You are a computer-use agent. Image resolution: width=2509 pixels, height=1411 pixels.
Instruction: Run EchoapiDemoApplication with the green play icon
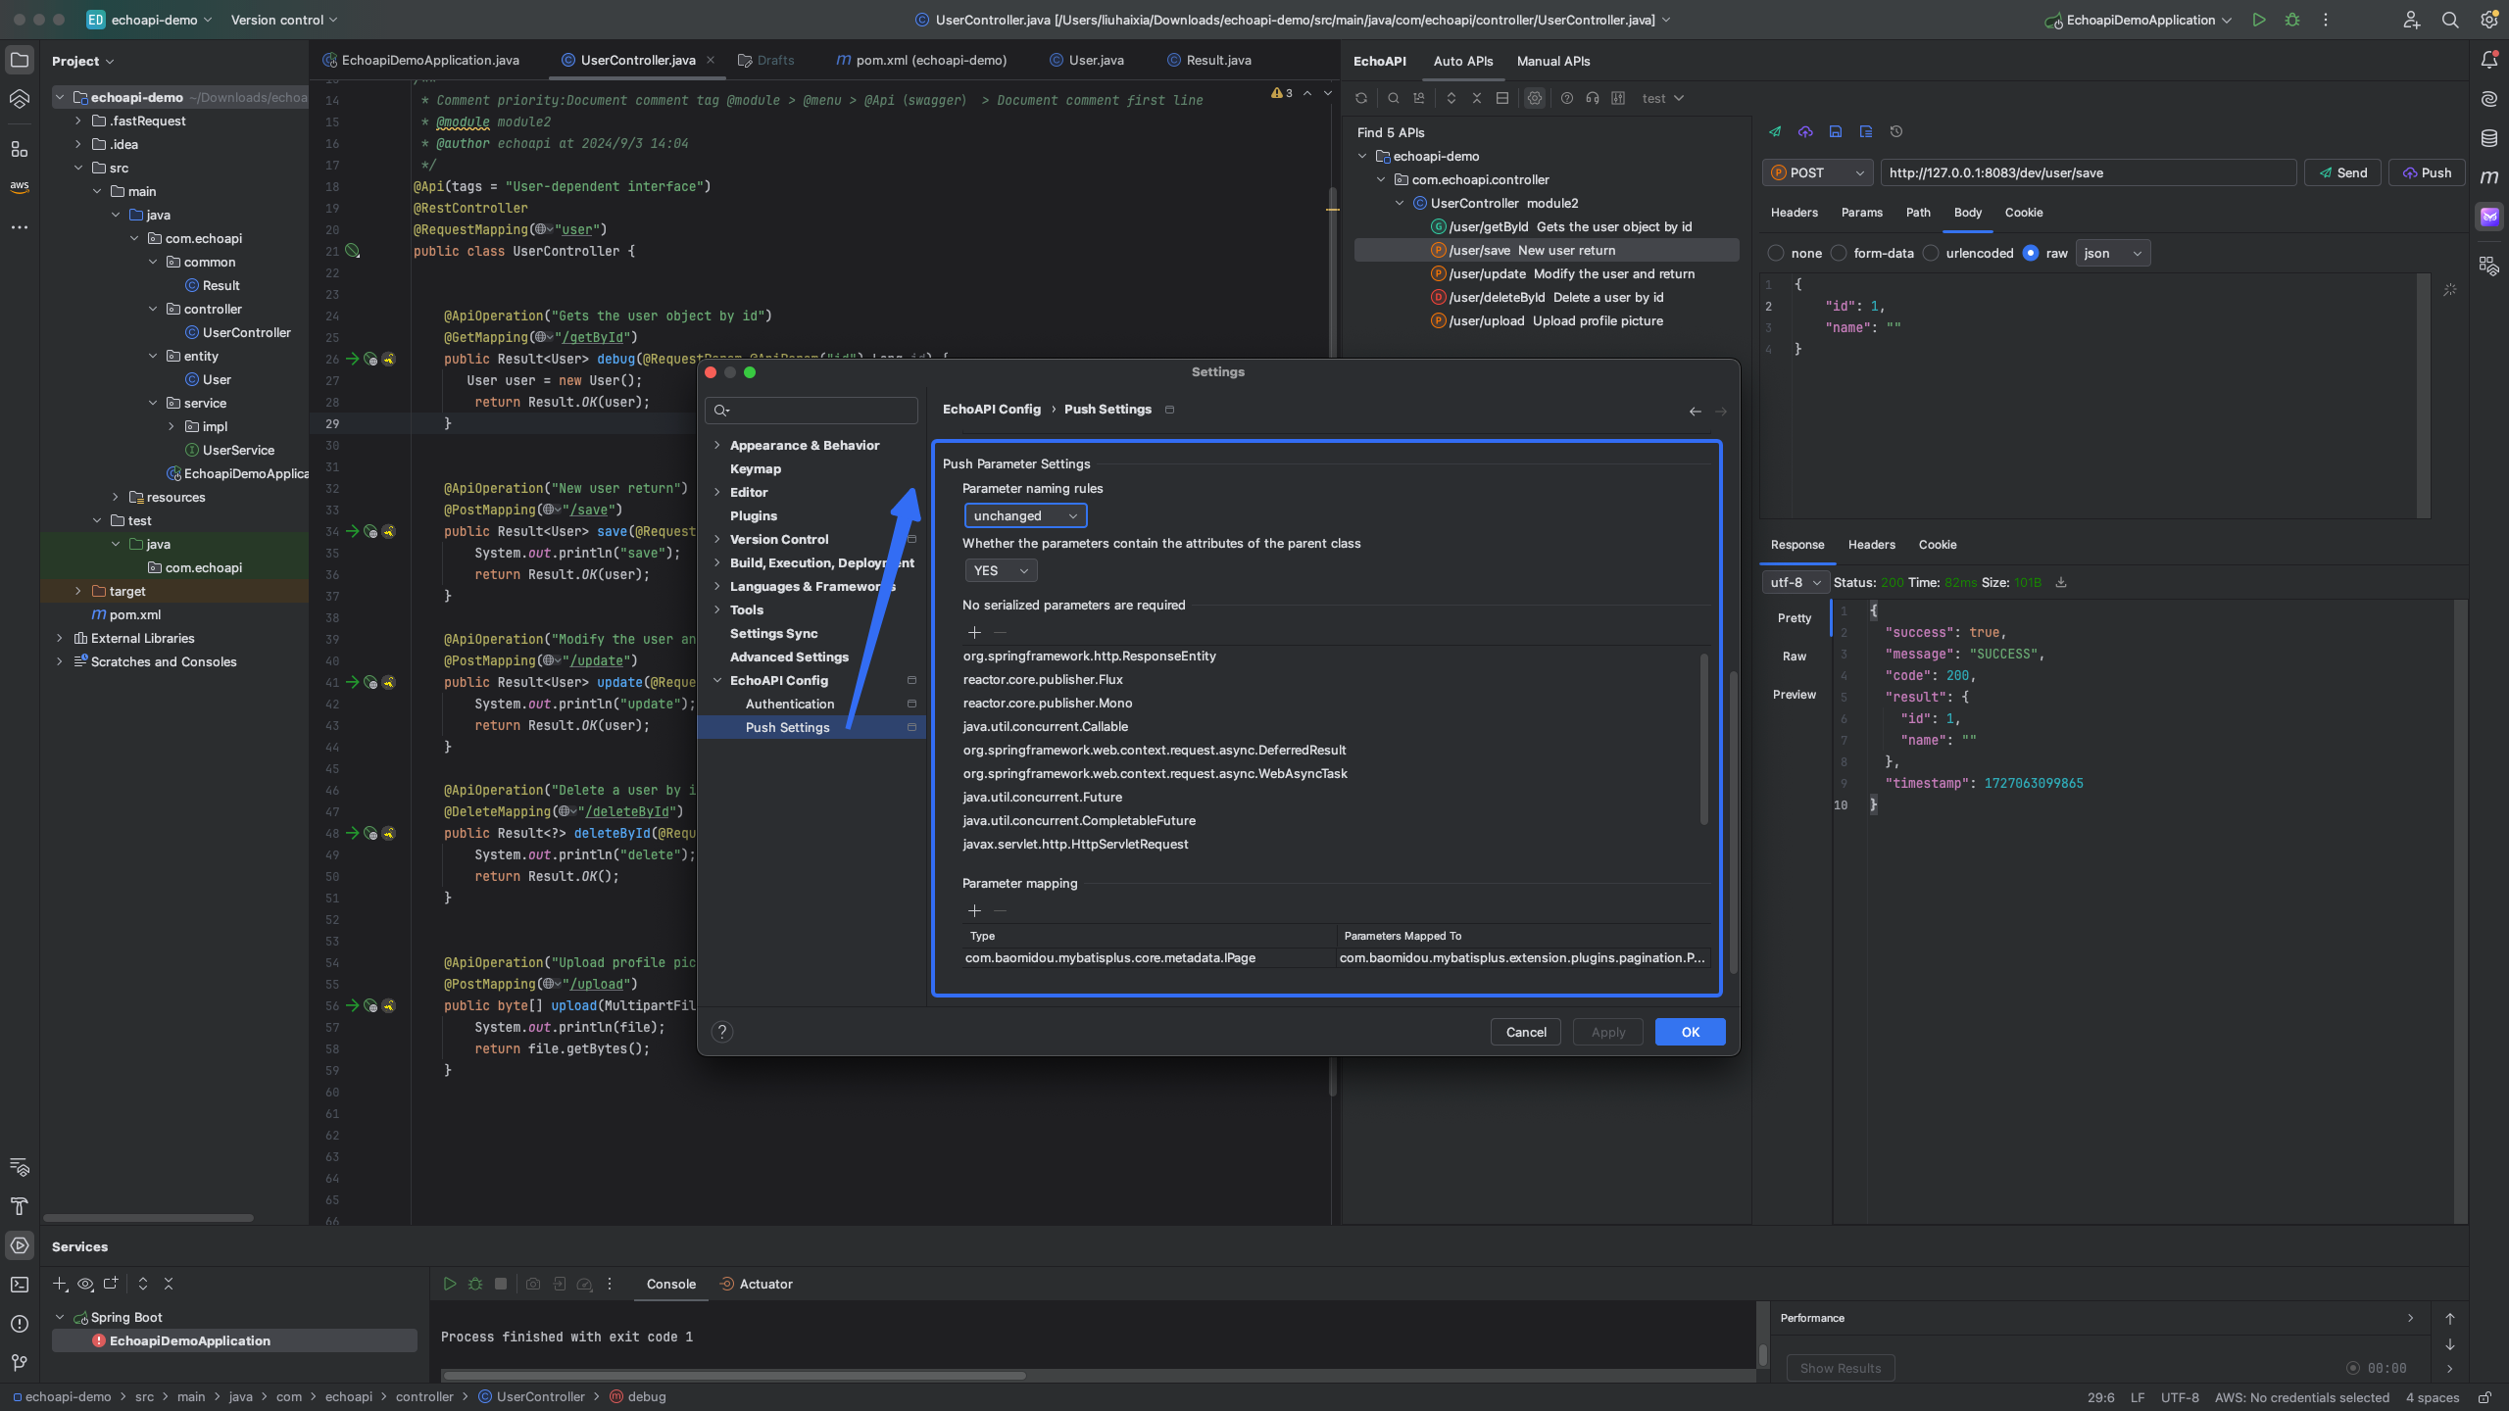2259,20
